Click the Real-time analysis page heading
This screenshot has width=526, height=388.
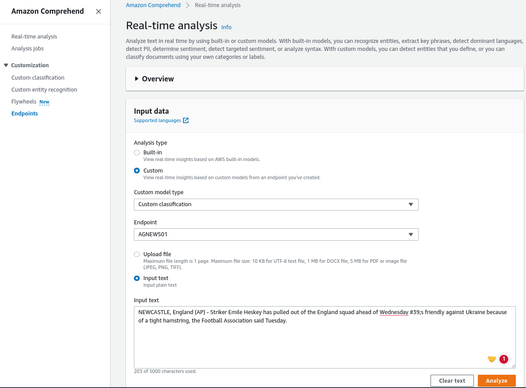(x=172, y=26)
